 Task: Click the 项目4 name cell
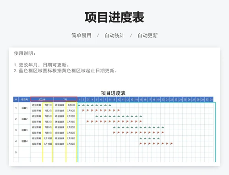[x=24, y=141]
